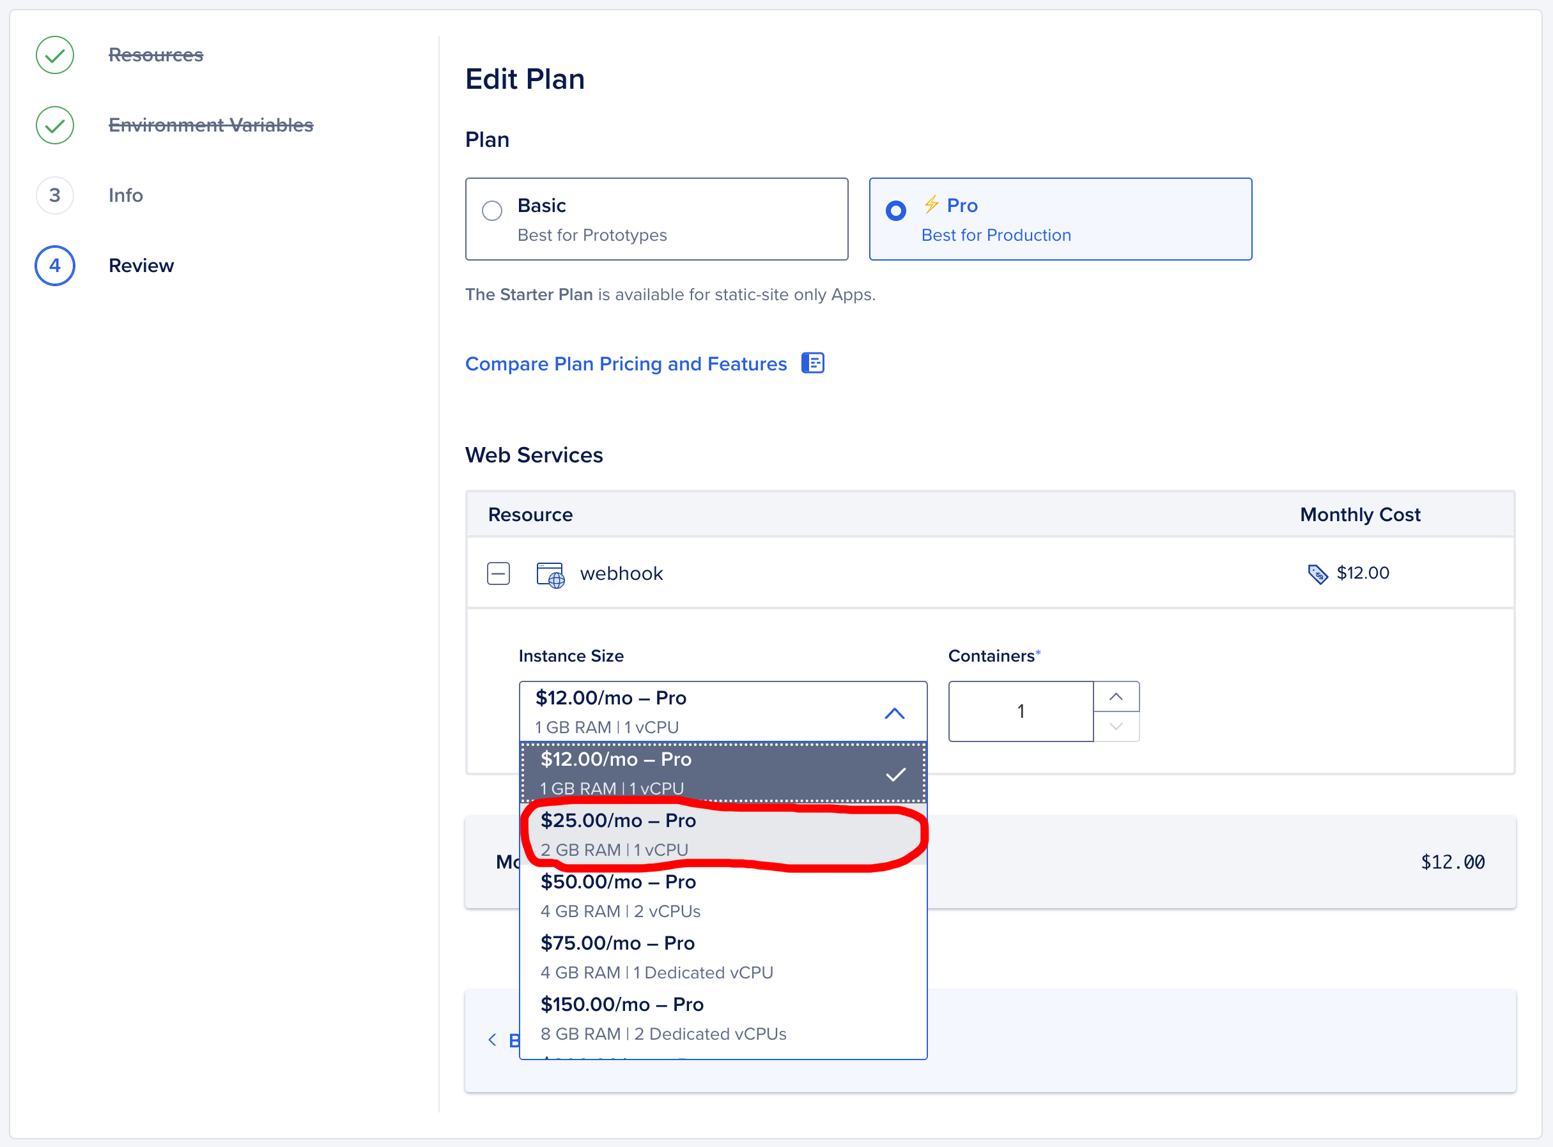Click the $12.00 monthly cost of webhook
The height and width of the screenshot is (1147, 1553).
coord(1363,573)
